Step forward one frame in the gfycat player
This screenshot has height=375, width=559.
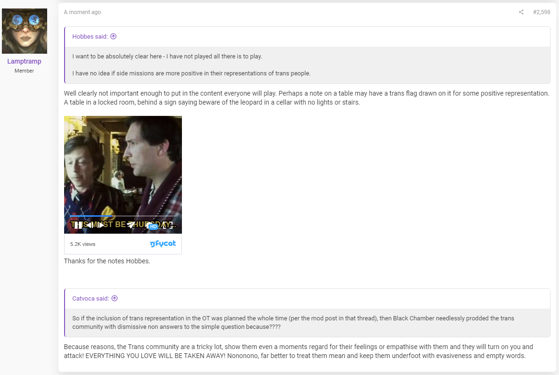pyautogui.click(x=101, y=225)
